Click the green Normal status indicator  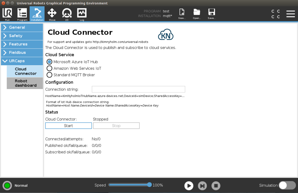click(7, 185)
